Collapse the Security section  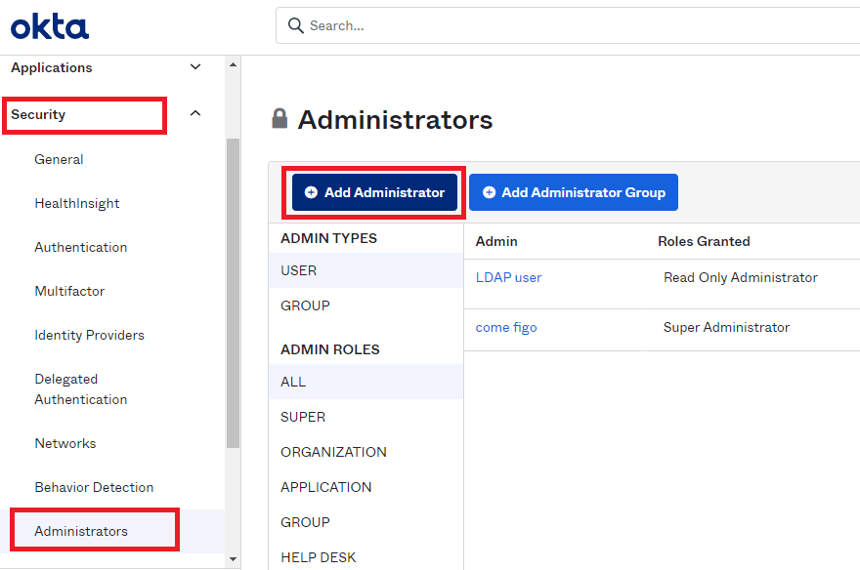coord(193,112)
